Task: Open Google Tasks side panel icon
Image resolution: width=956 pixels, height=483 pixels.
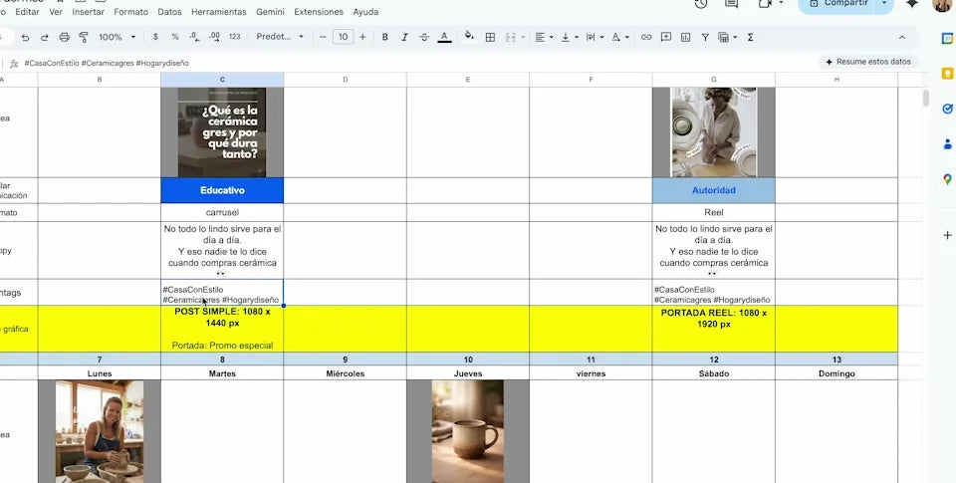Action: point(947,109)
